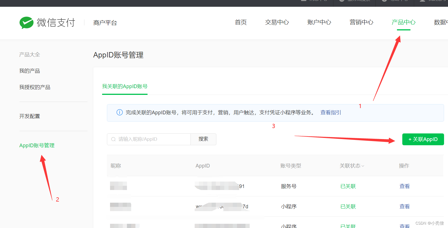Screen dimensions: 448x228
Task: Open the 营销中心 navigation item
Action: click(361, 22)
